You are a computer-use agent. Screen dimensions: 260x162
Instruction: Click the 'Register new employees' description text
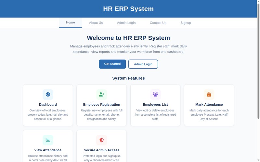click(x=102, y=115)
